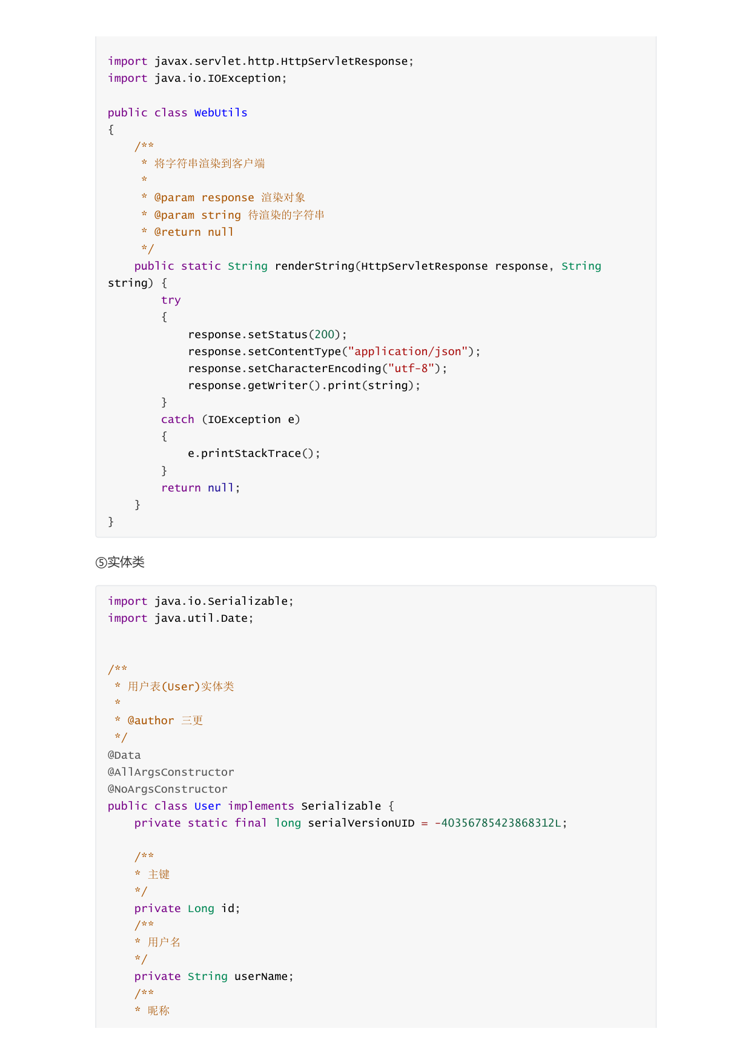Click the serialVersionUID numeric value
The width and height of the screenshot is (751, 1063).
tap(498, 823)
